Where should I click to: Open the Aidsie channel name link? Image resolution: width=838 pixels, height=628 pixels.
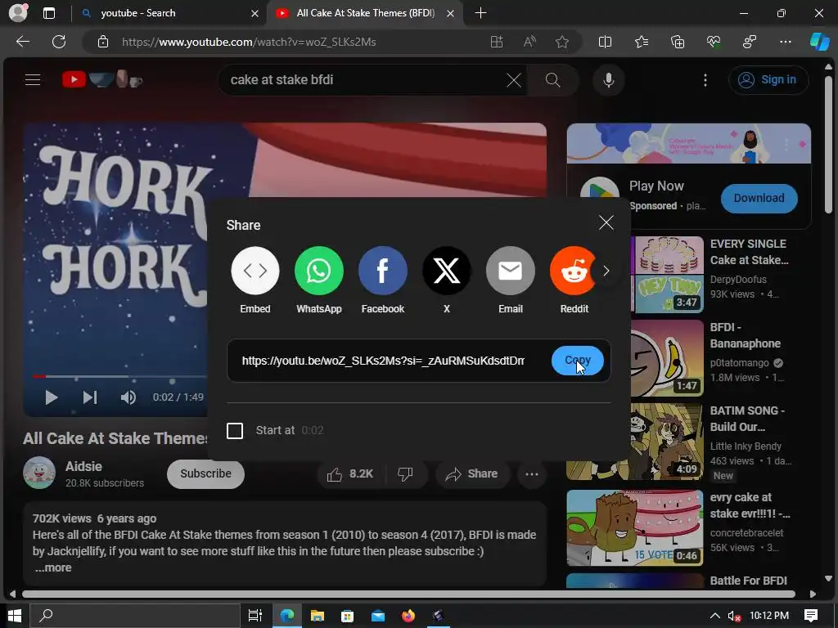(83, 466)
